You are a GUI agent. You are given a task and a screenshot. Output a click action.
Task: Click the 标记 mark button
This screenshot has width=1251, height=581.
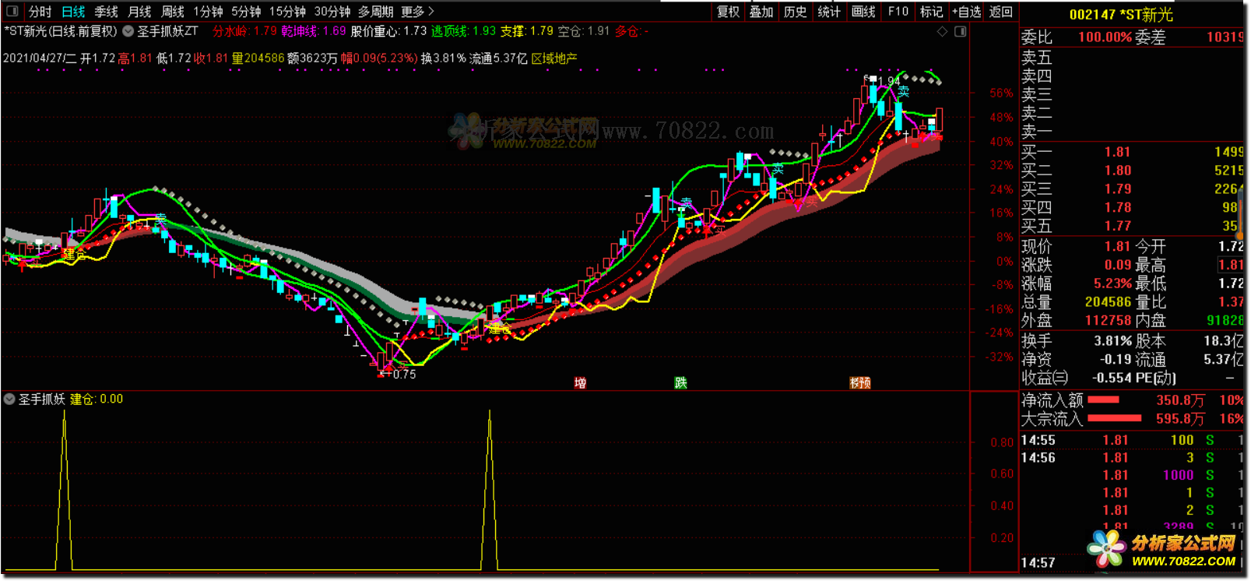[931, 12]
